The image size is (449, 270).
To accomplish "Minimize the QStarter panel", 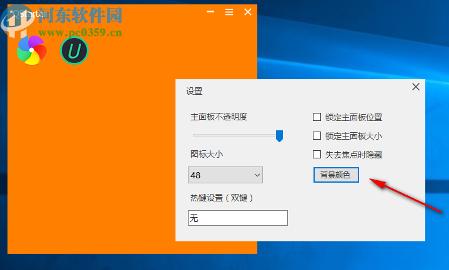I will (x=210, y=12).
